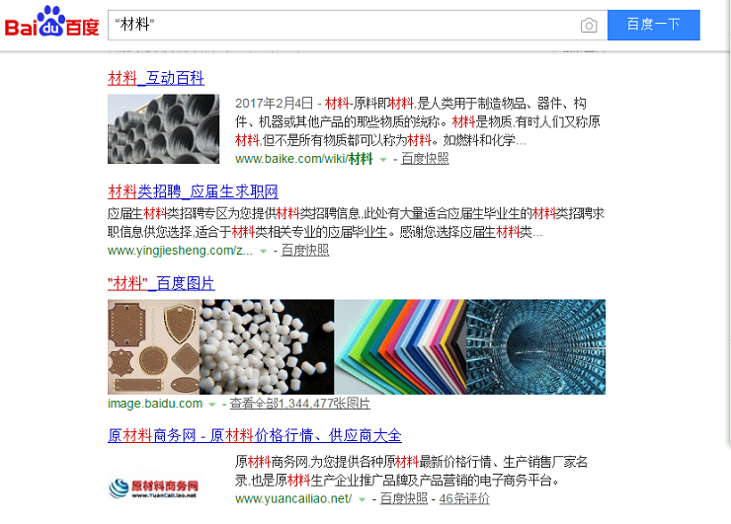This screenshot has height=524, width=731.
Task: Expand dropdown arrow next to image.baidu.com
Action: (212, 405)
